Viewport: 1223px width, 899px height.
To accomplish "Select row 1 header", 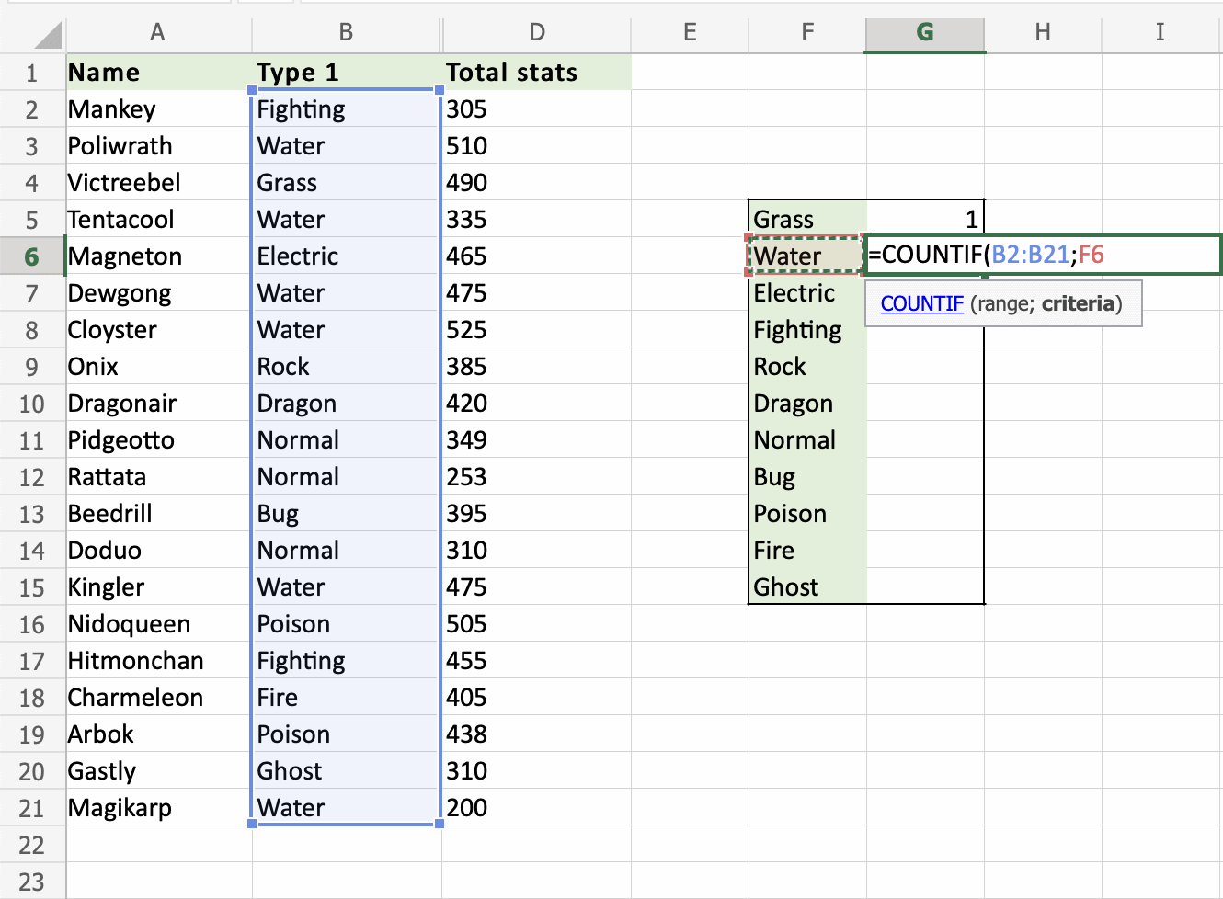I will coord(33,72).
